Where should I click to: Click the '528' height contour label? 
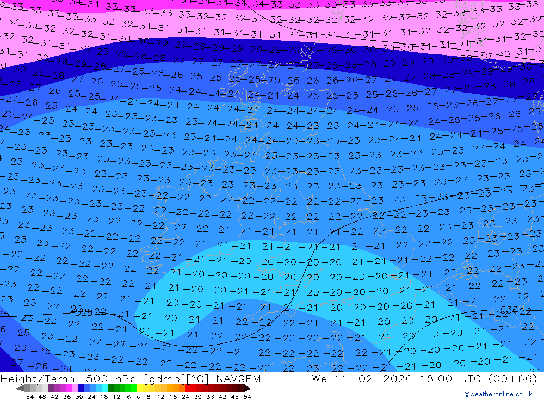pyautogui.click(x=84, y=312)
